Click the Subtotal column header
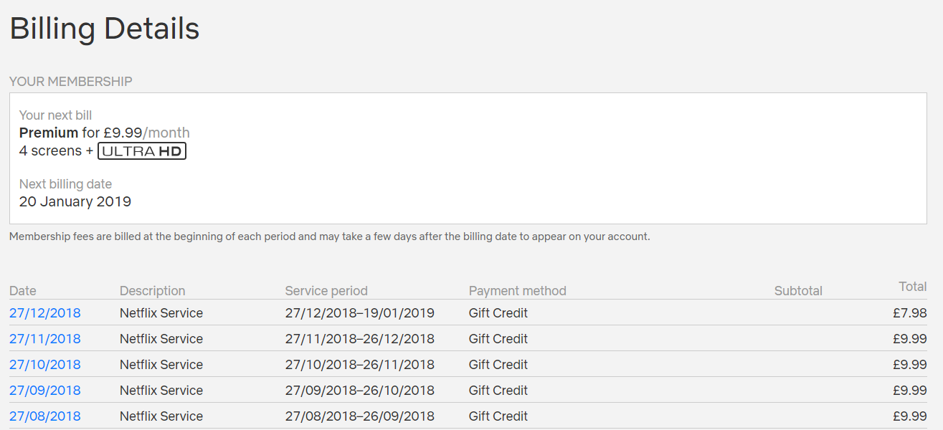This screenshot has width=943, height=430. click(798, 291)
